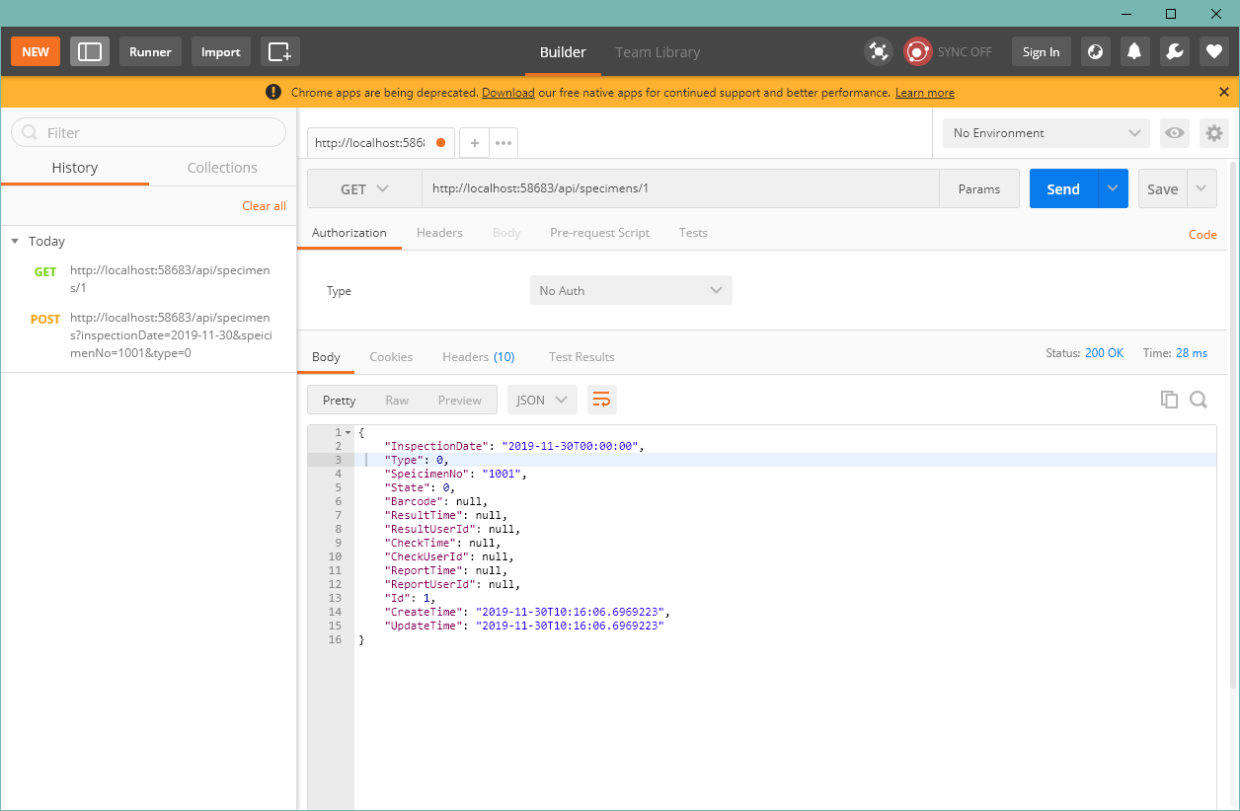Switch to Raw response view
The image size is (1240, 811).
pos(397,400)
